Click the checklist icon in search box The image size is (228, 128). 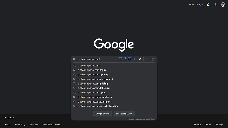[x=121, y=59]
